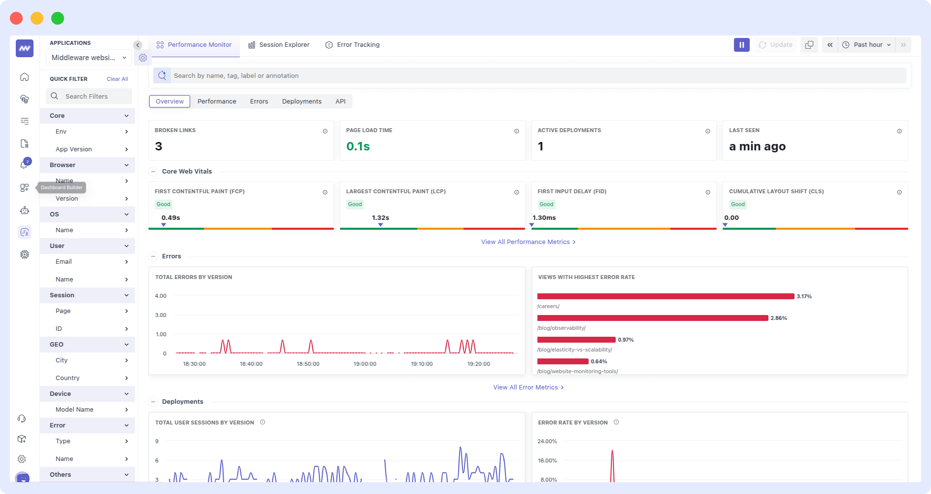Click the search by name input field
The width and height of the screenshot is (931, 494).
443,75
